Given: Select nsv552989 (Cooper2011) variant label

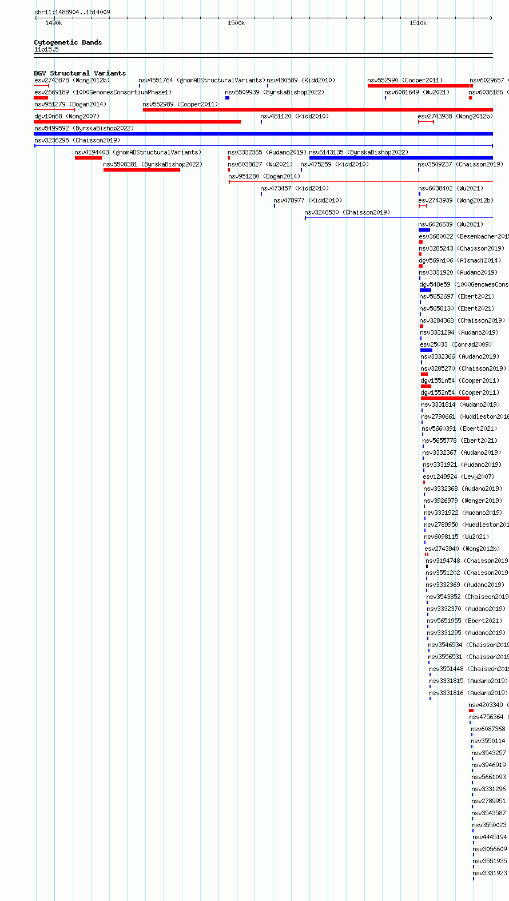Looking at the screenshot, I should tap(180, 104).
